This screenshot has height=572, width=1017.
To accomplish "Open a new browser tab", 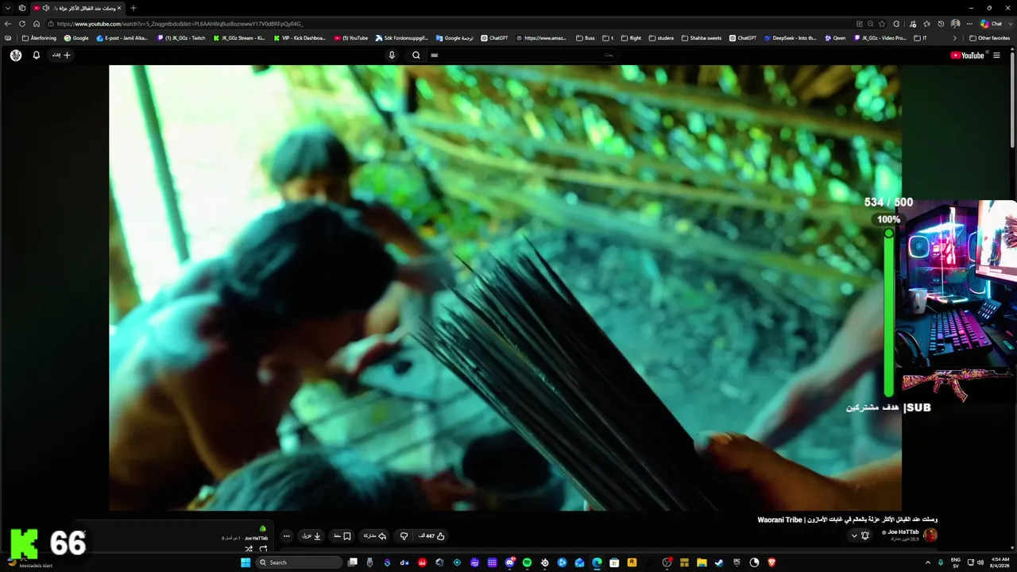I will 133,8.
